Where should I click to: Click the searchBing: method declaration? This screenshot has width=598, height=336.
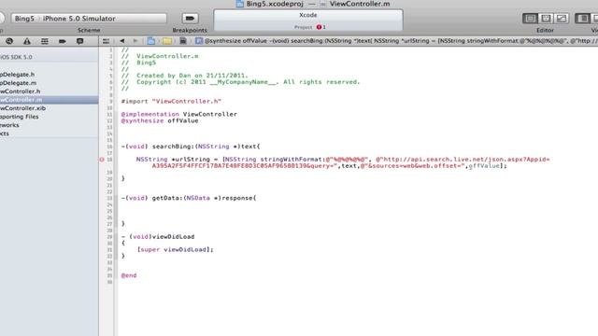click(x=191, y=147)
